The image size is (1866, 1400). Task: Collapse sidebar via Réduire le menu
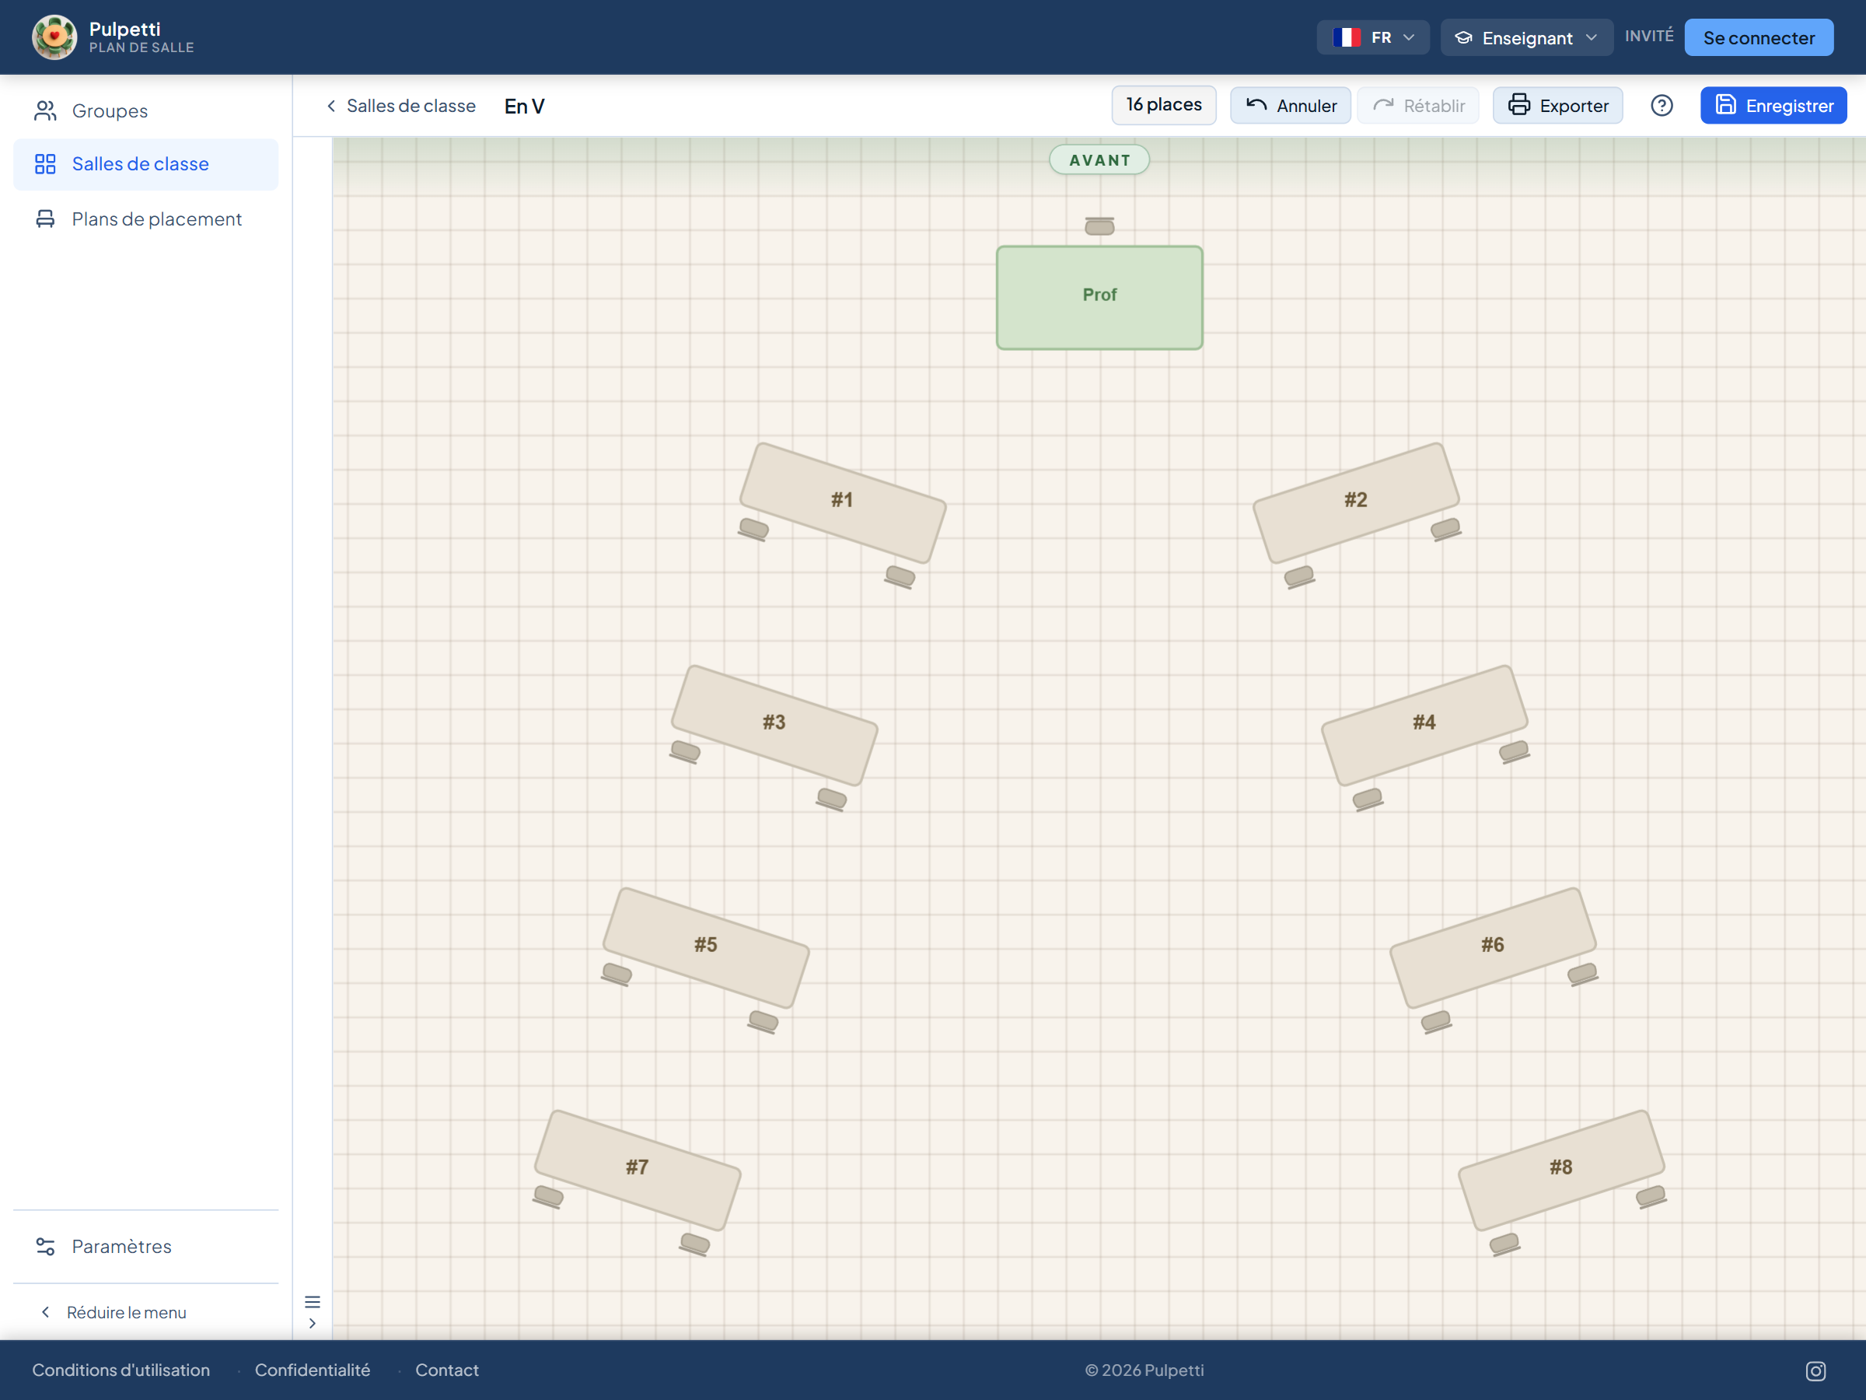click(114, 1312)
